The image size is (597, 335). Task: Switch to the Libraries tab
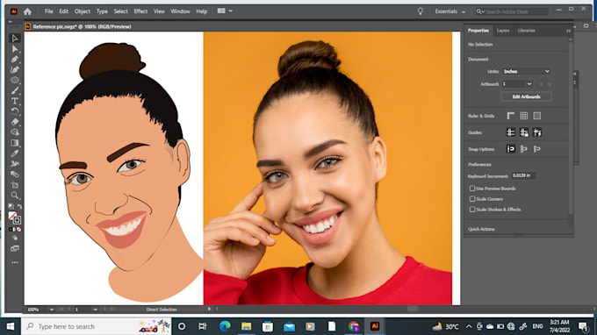coord(526,31)
